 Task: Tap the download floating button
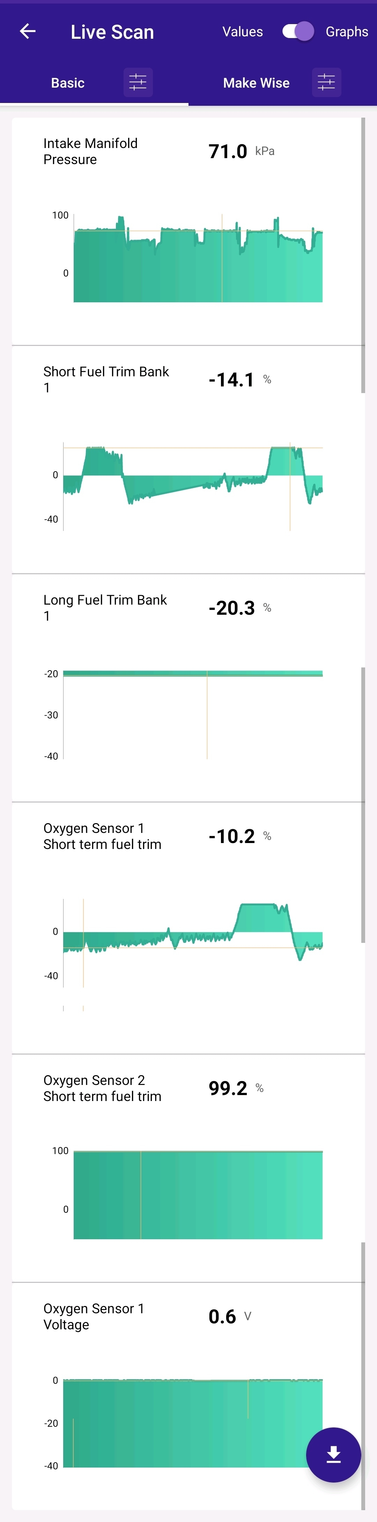click(333, 1454)
